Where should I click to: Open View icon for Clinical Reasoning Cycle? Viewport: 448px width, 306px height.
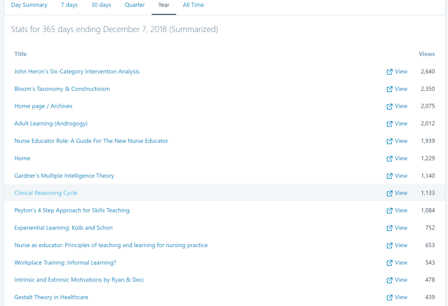coord(390,193)
